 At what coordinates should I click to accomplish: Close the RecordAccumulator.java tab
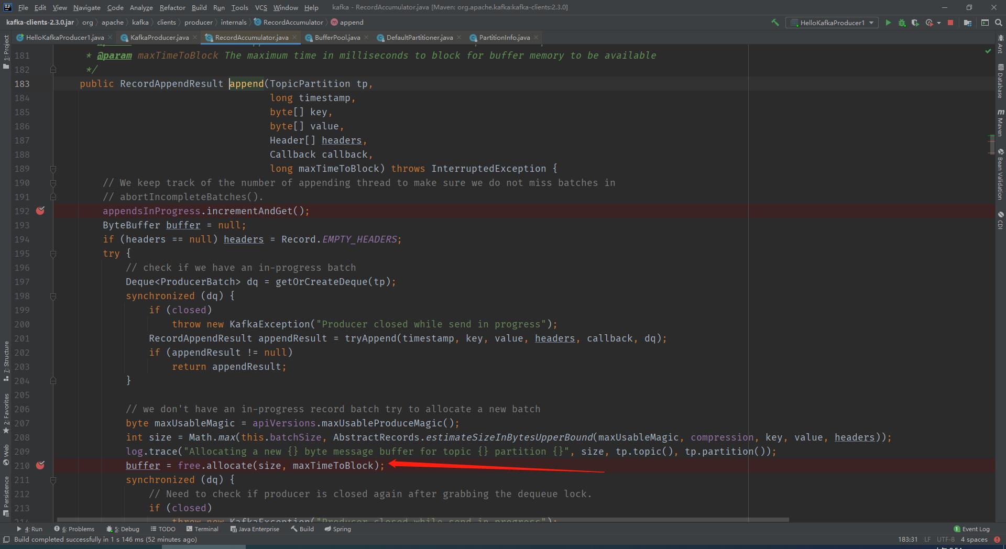click(294, 37)
